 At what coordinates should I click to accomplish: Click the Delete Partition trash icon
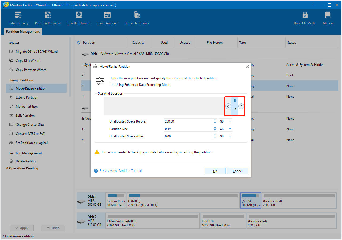point(11,161)
